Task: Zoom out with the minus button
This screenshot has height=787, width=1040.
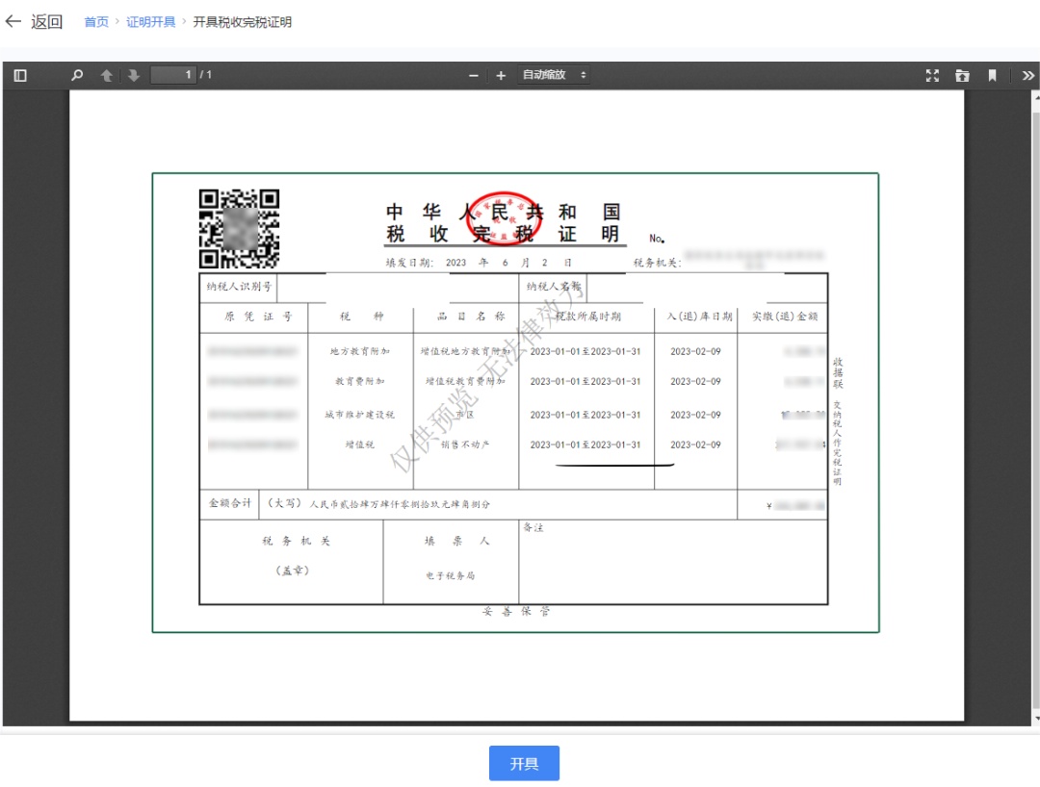Action: point(473,75)
